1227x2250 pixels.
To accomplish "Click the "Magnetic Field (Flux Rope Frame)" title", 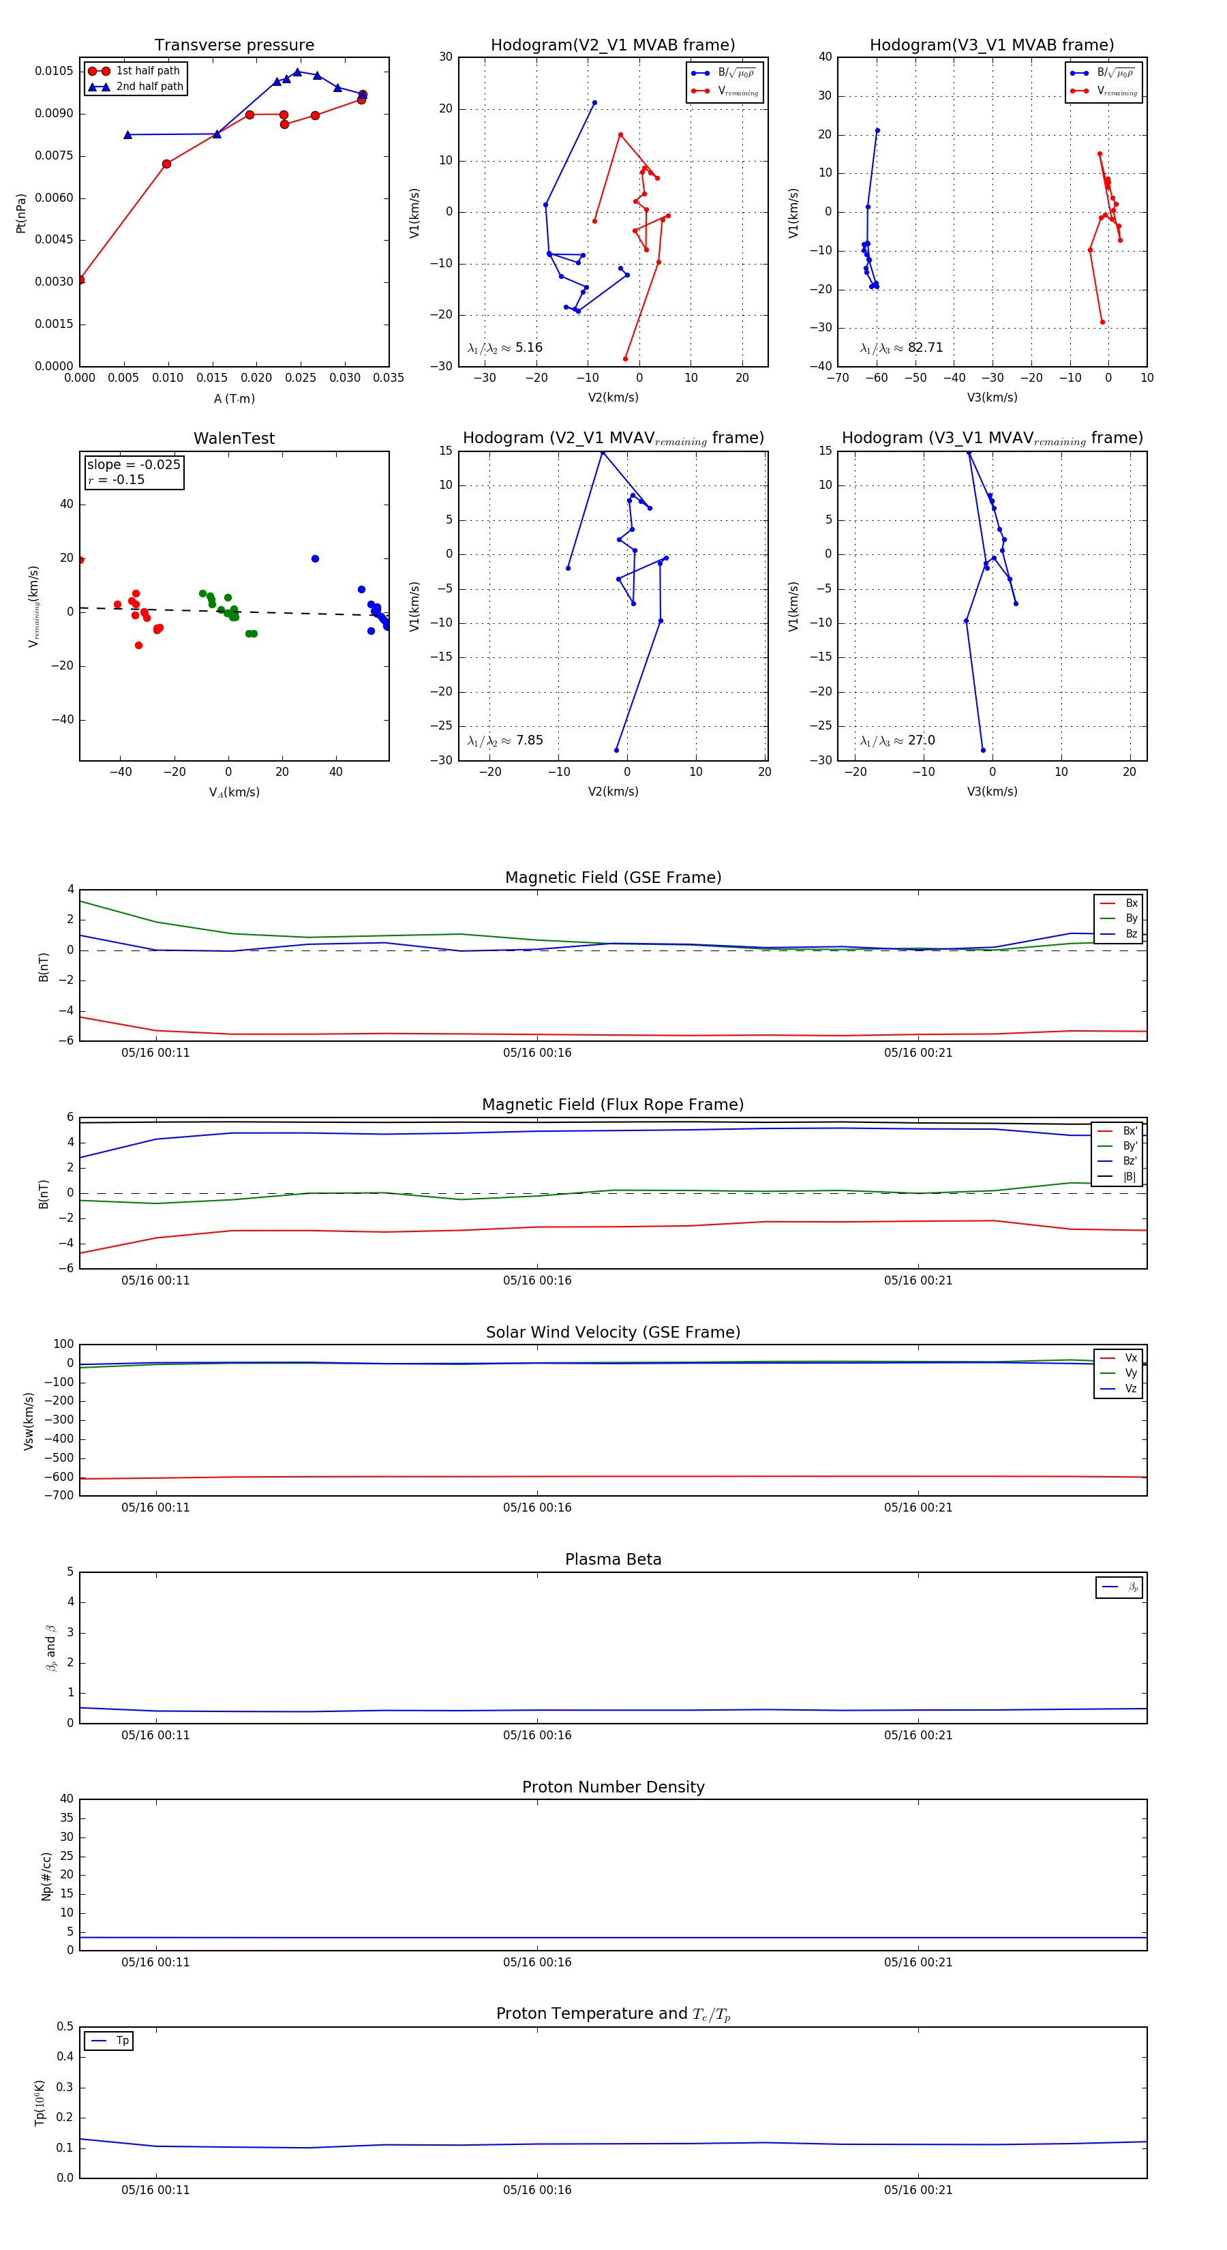I will (613, 1105).
